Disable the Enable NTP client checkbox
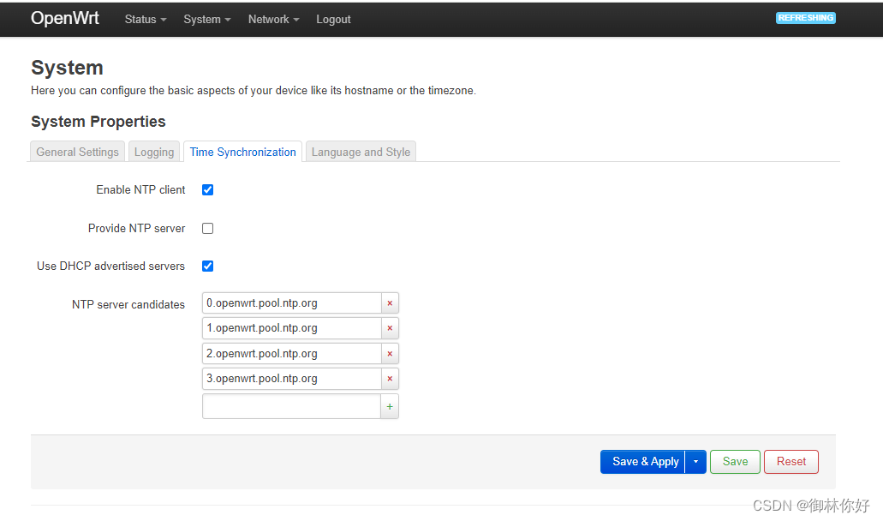 [x=208, y=190]
